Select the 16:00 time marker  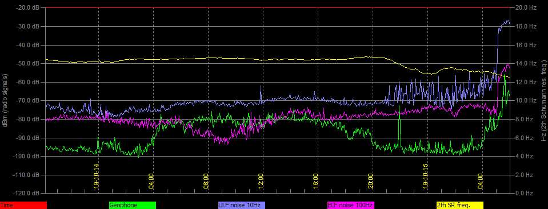(315, 181)
